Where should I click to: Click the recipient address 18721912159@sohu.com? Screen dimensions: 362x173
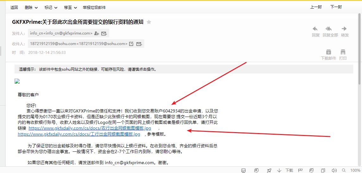(x=79, y=43)
